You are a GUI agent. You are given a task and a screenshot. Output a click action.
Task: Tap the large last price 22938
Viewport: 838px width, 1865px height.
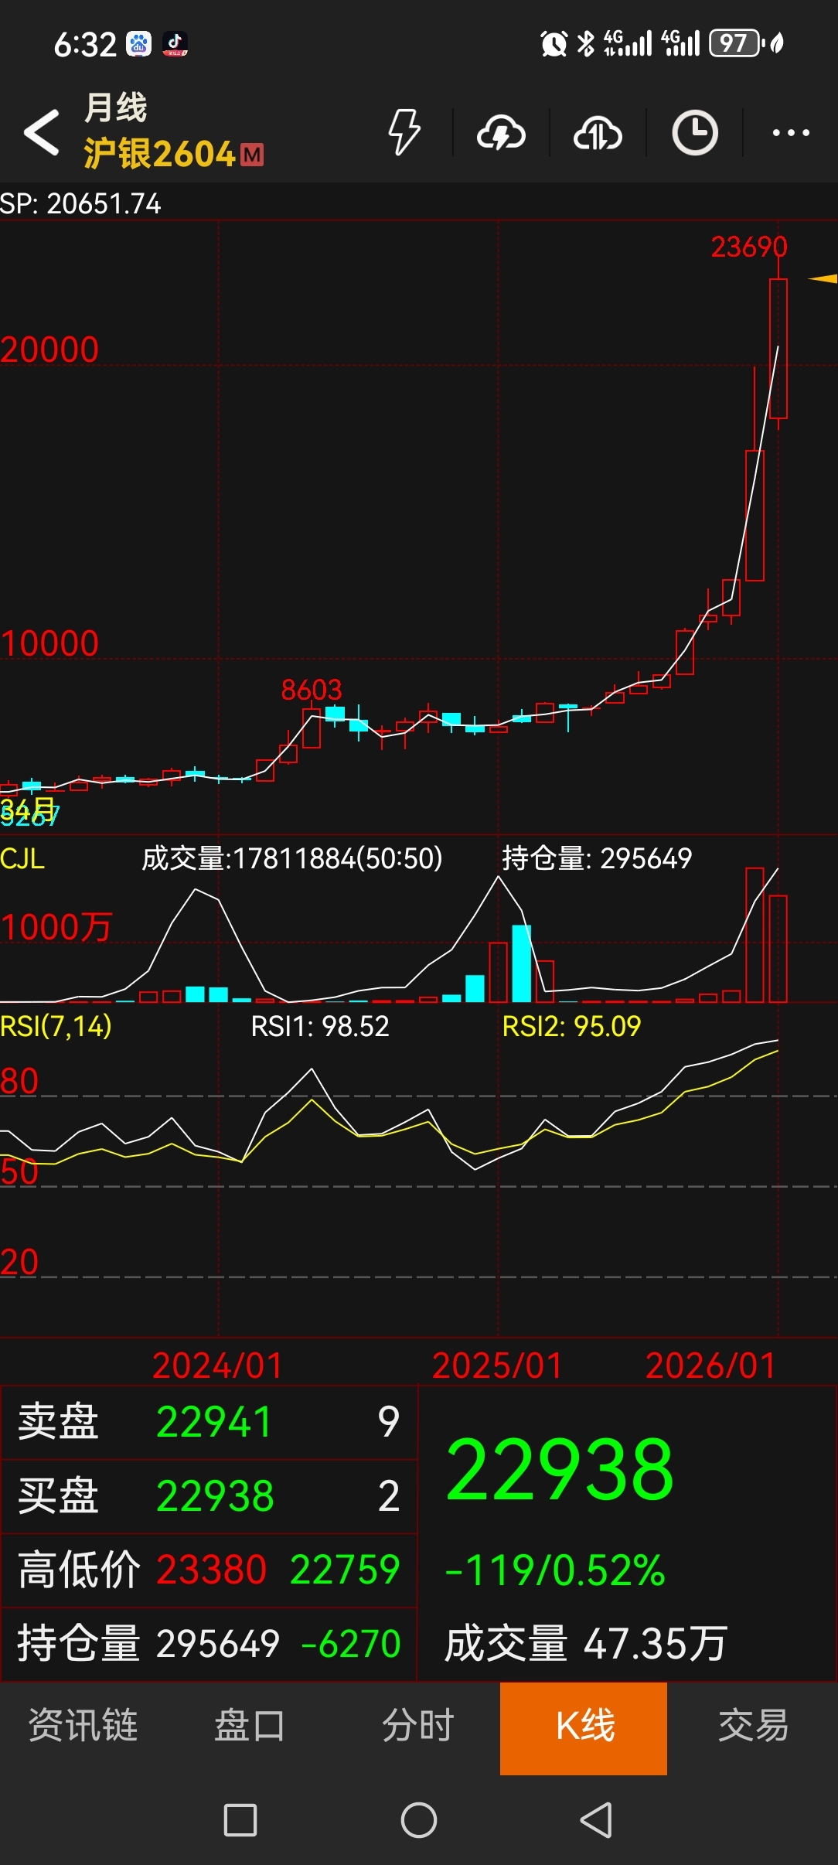click(x=560, y=1469)
